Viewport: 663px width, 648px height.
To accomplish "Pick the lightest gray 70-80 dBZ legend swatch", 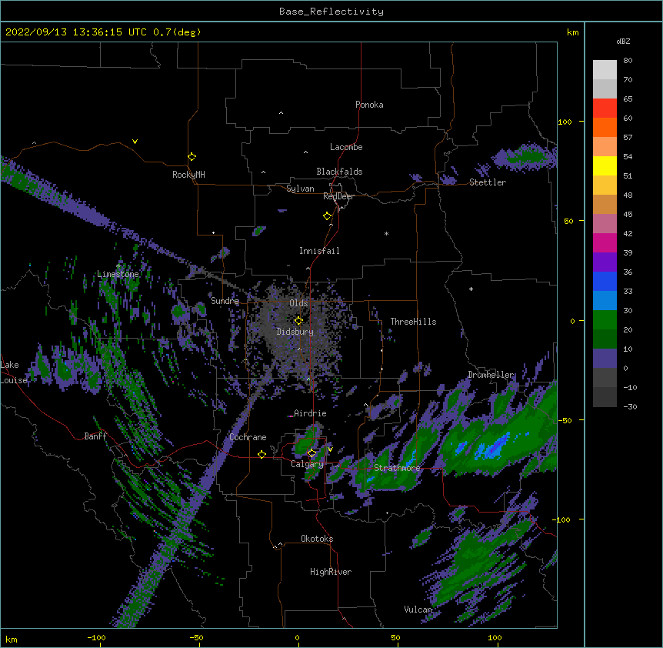I will pos(605,69).
